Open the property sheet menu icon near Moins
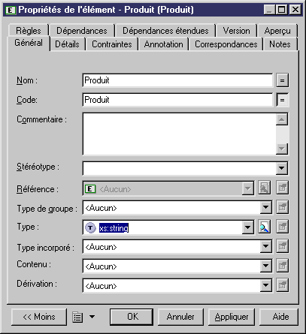Viewport: 306px width, 334px height. [83, 317]
